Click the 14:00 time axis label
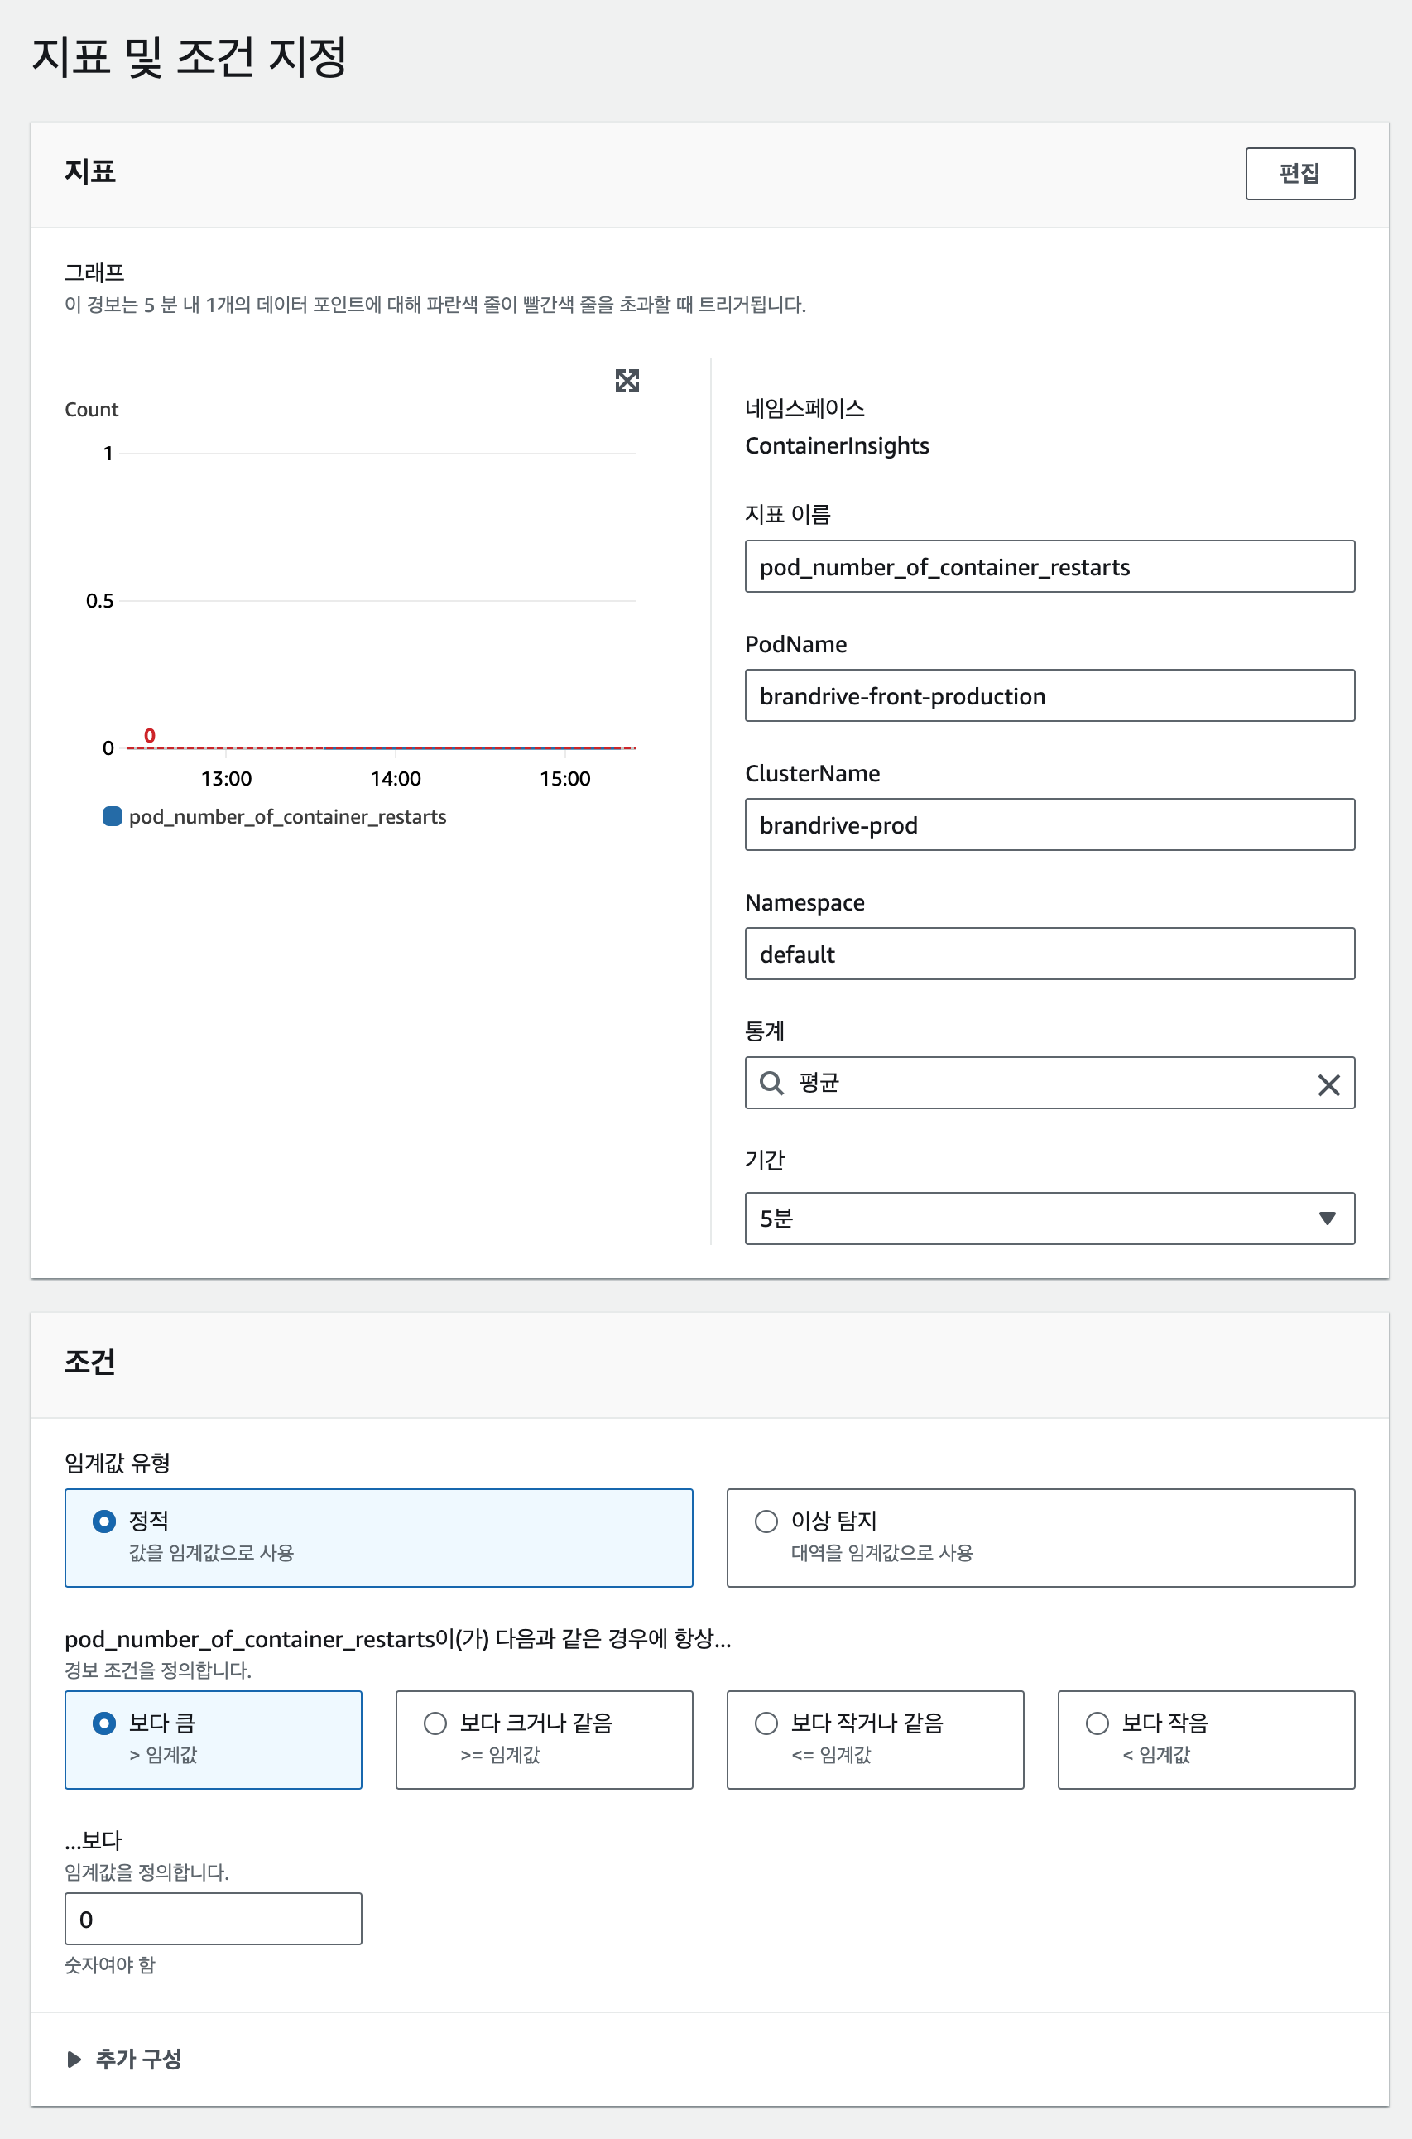The height and width of the screenshot is (2139, 1412). (x=396, y=778)
